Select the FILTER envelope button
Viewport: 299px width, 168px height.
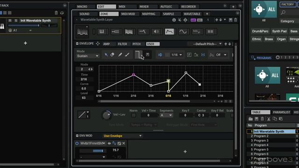point(122,44)
